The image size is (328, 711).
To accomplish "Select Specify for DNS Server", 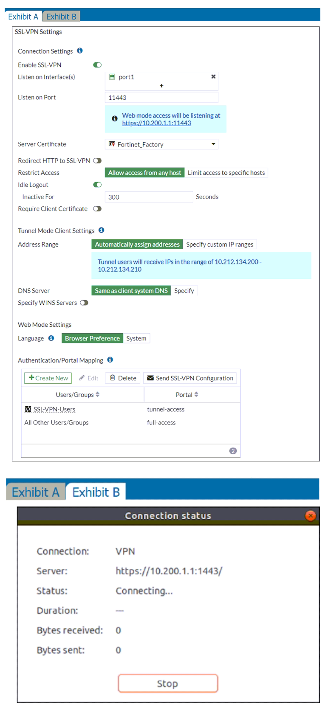I will pos(184,291).
